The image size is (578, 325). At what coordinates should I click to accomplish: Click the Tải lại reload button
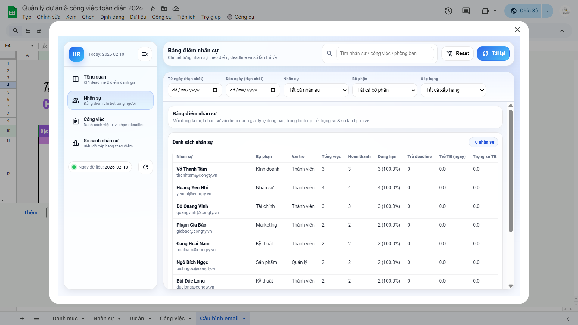tap(493, 54)
